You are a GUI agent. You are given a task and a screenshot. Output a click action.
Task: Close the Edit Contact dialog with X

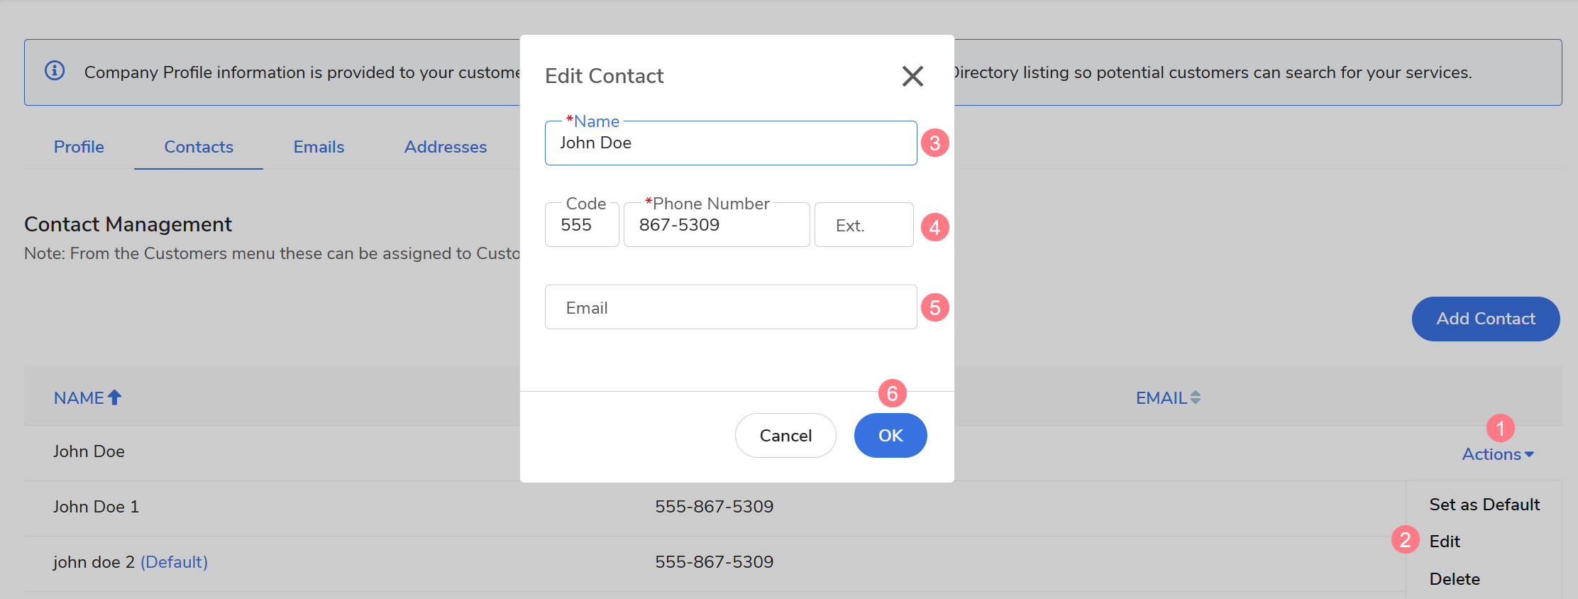click(912, 76)
